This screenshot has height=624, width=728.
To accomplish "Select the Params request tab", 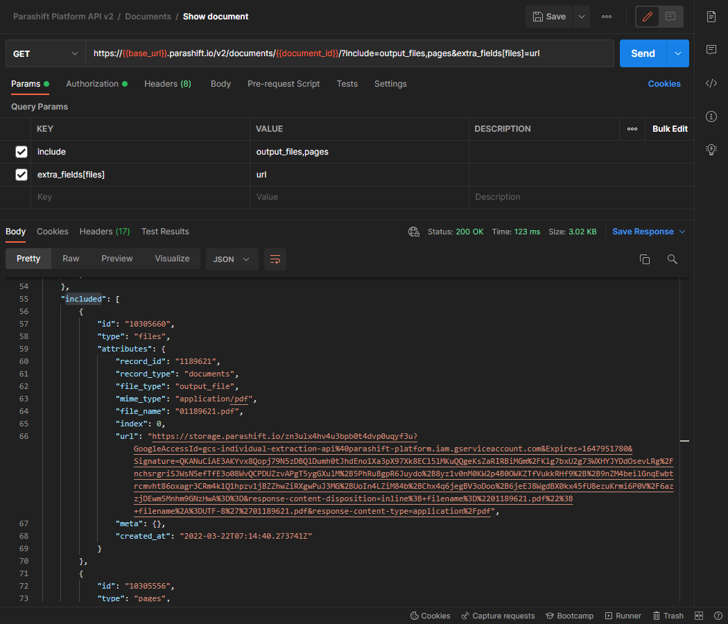I will 30,84.
